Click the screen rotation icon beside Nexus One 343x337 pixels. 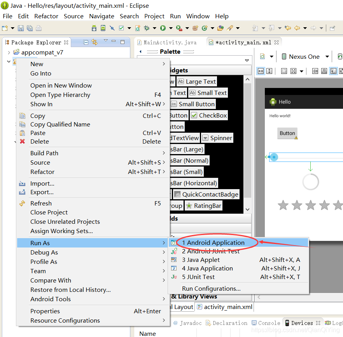click(340, 57)
